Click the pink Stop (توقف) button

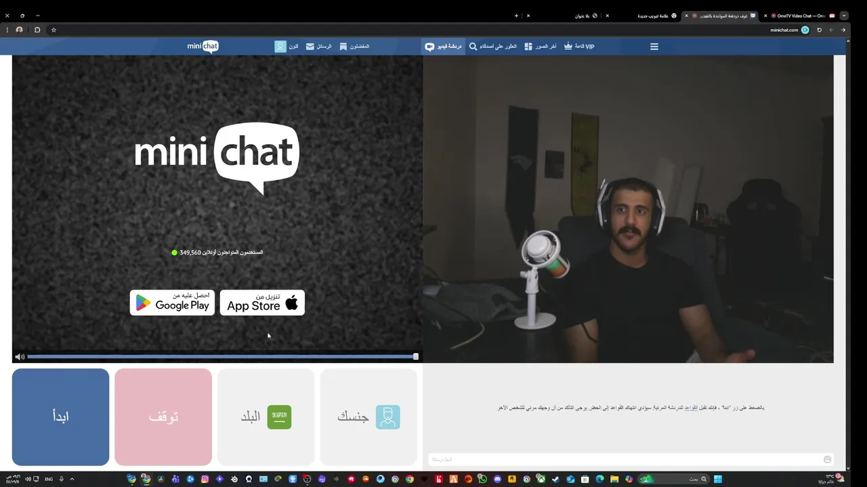[x=163, y=417]
